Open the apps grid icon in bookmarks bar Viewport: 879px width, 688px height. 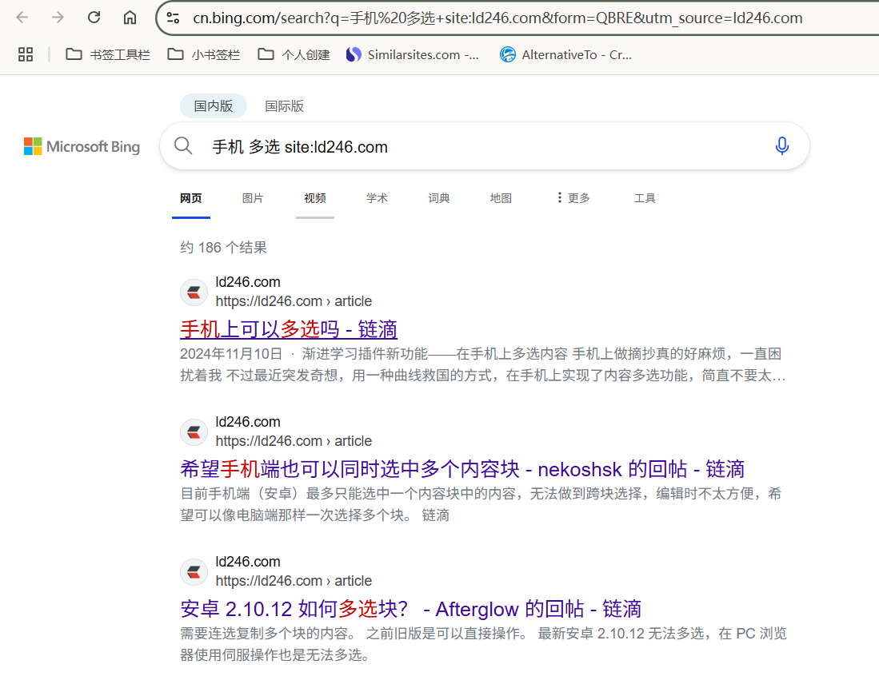(26, 54)
